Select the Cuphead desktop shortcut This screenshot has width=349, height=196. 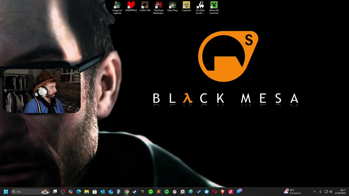click(x=186, y=7)
